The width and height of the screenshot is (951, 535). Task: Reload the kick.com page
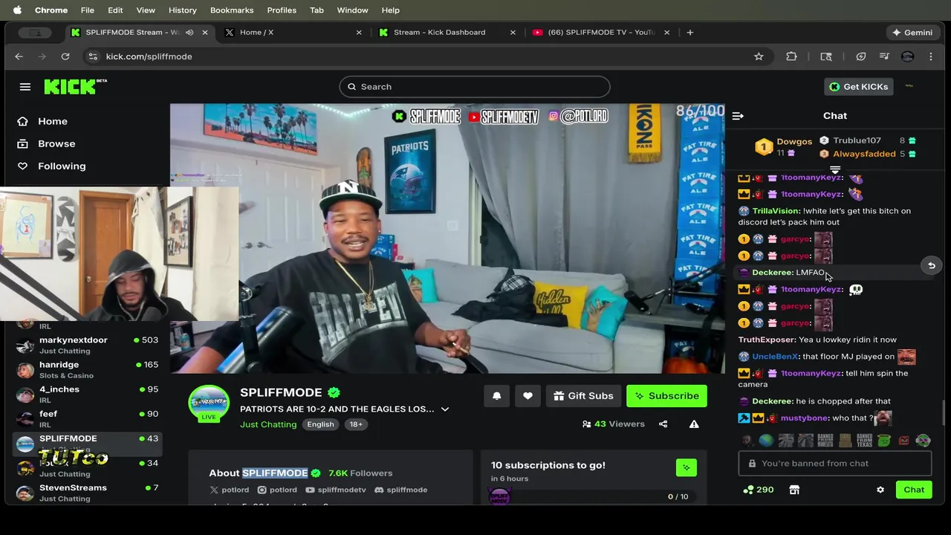[x=65, y=56]
